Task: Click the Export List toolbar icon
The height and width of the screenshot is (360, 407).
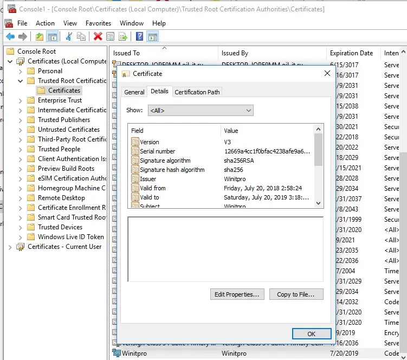Action: click(x=124, y=37)
